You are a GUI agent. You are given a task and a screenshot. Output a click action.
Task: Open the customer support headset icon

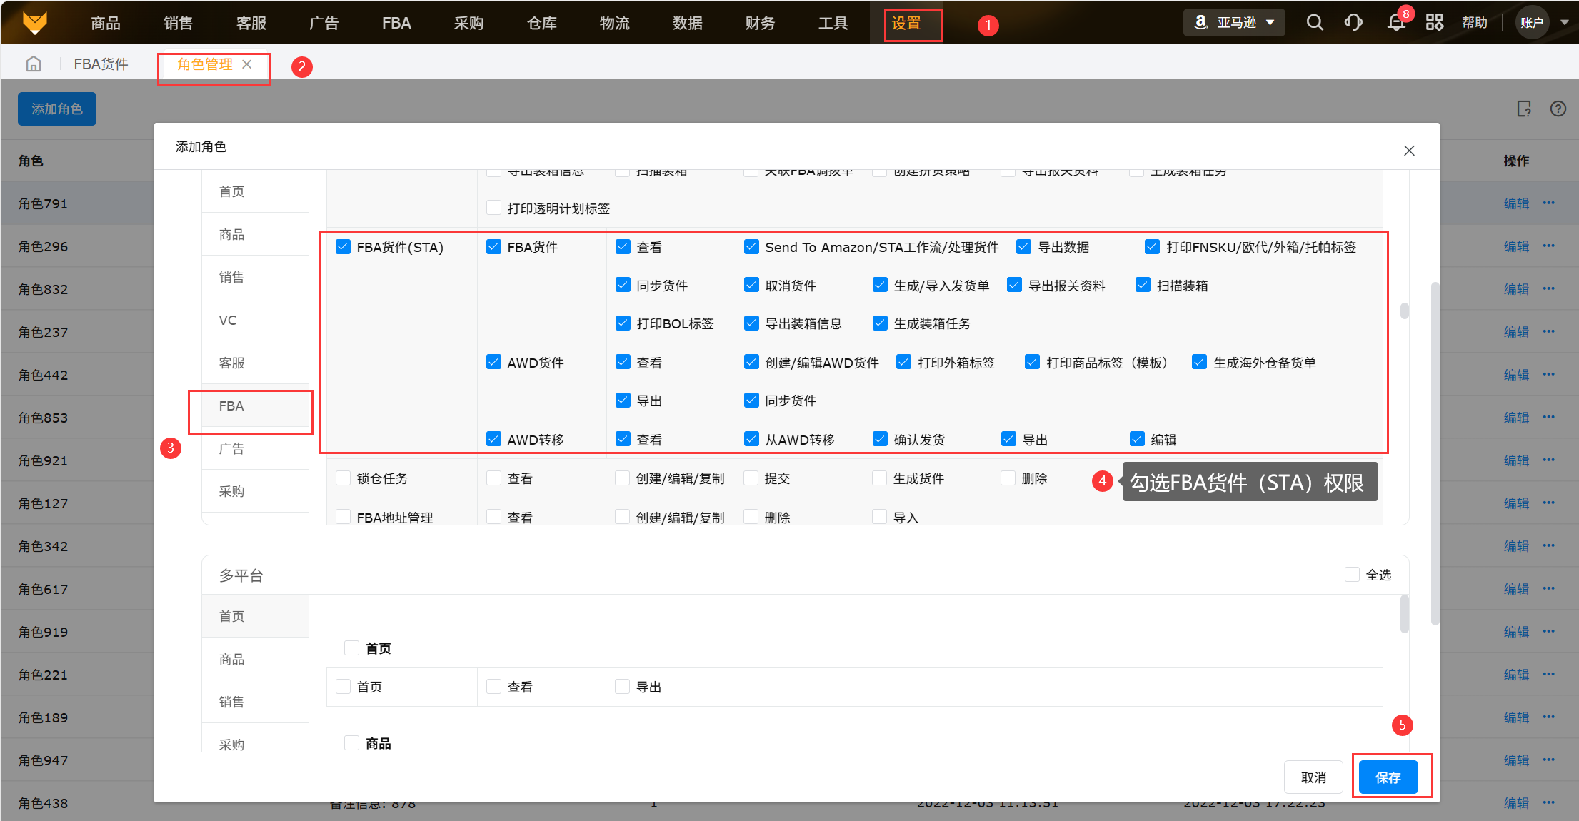[1353, 23]
